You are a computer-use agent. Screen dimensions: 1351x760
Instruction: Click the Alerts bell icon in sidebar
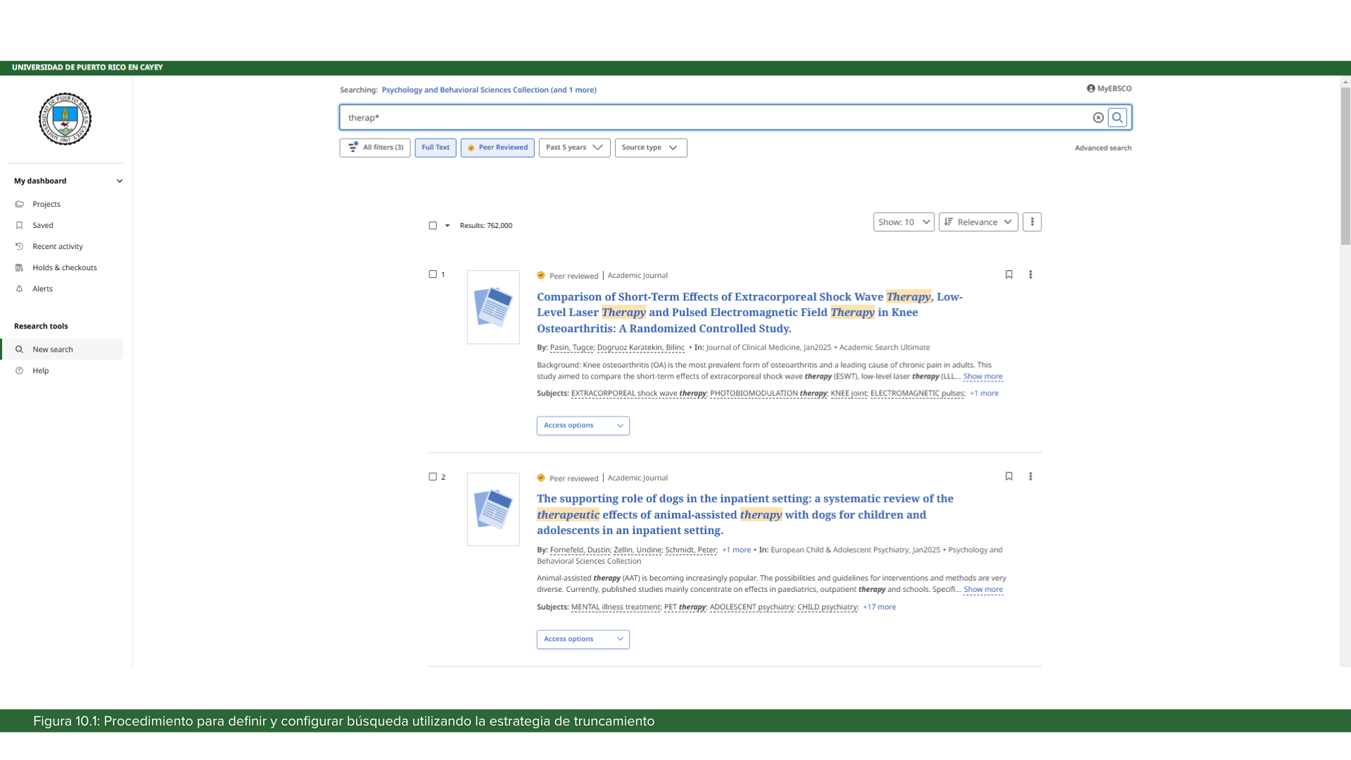pos(20,289)
